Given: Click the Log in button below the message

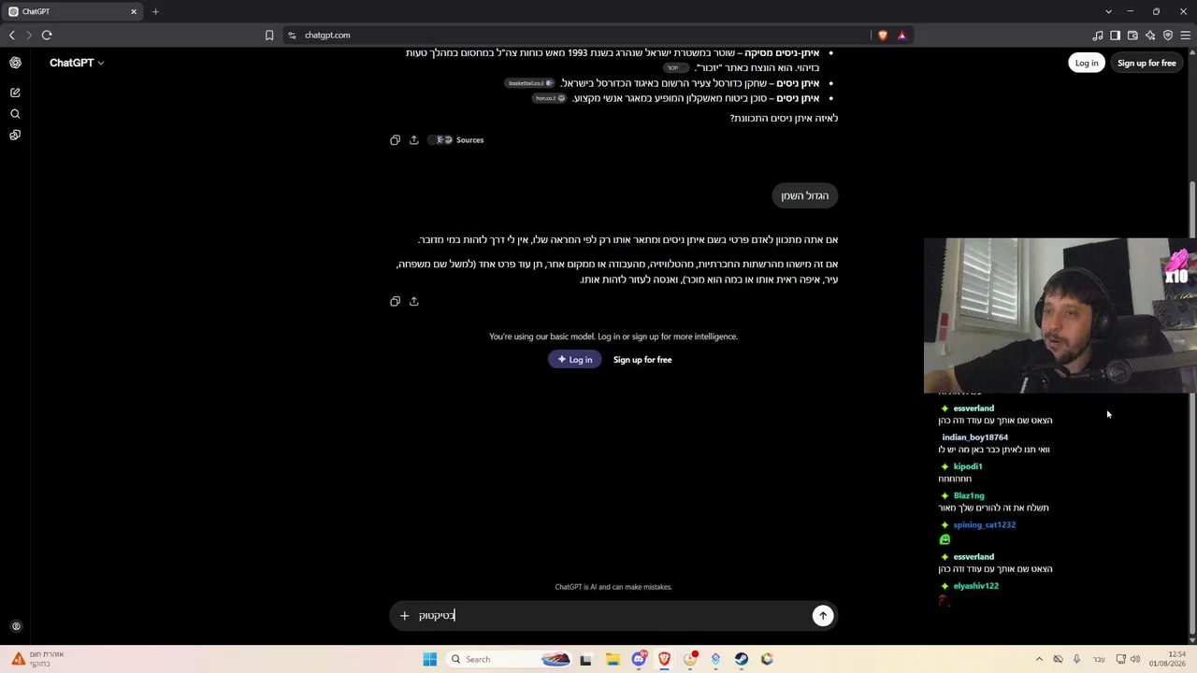Looking at the screenshot, I should tap(575, 360).
